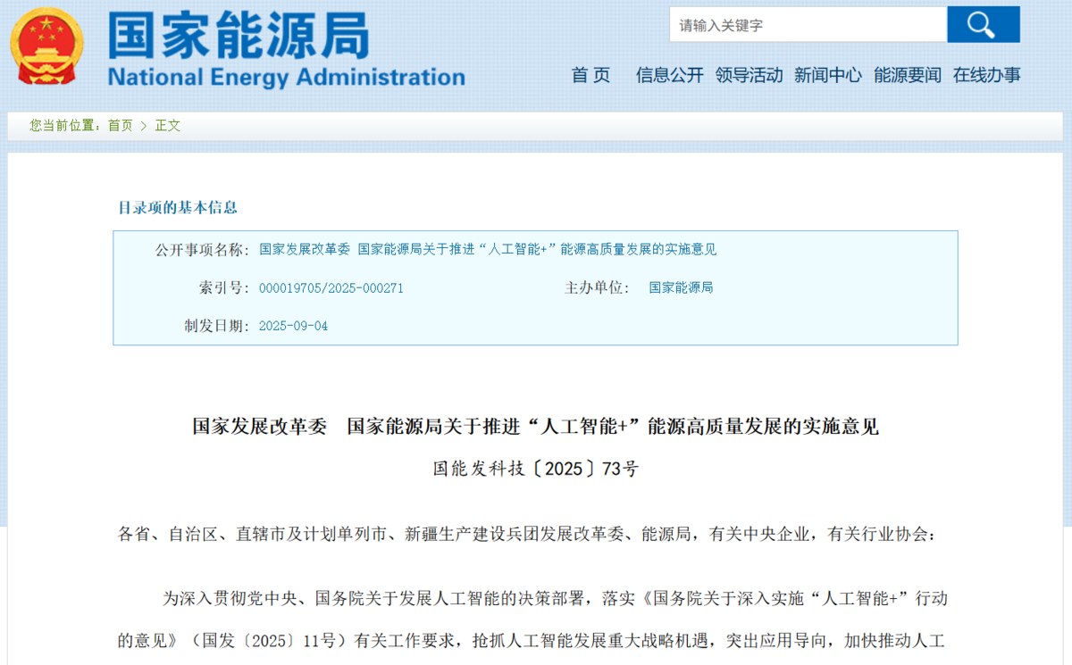Screen dimensions: 1072x665
Task: Click the document number 国能发科技〔2025〕73号
Action: 536,470
